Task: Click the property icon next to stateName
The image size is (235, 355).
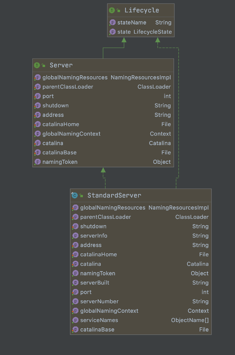Action: (112, 23)
